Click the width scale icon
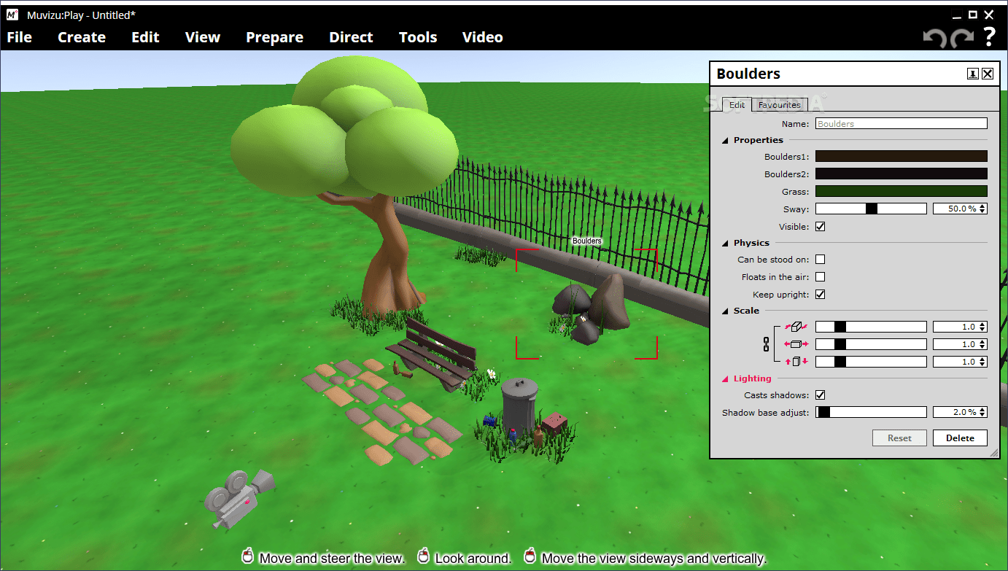This screenshot has width=1008, height=571. (796, 344)
